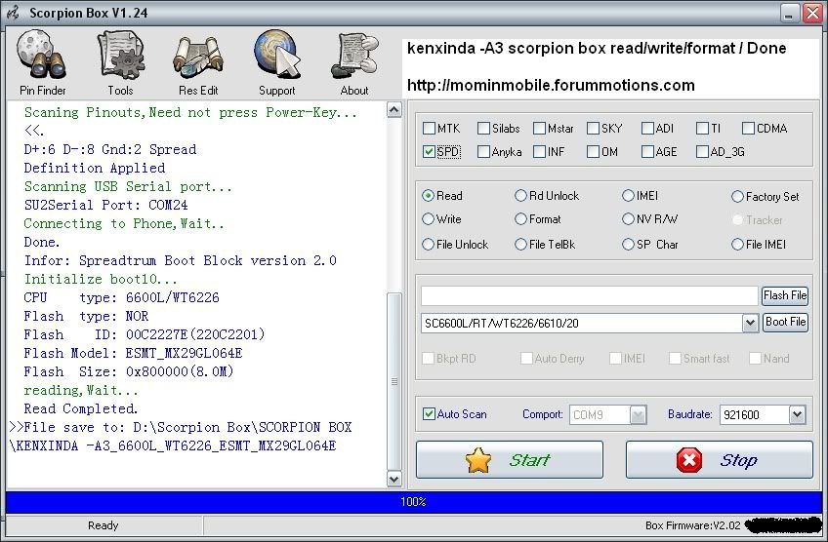Open the About icon
Image resolution: width=828 pixels, height=542 pixels.
pyautogui.click(x=354, y=62)
